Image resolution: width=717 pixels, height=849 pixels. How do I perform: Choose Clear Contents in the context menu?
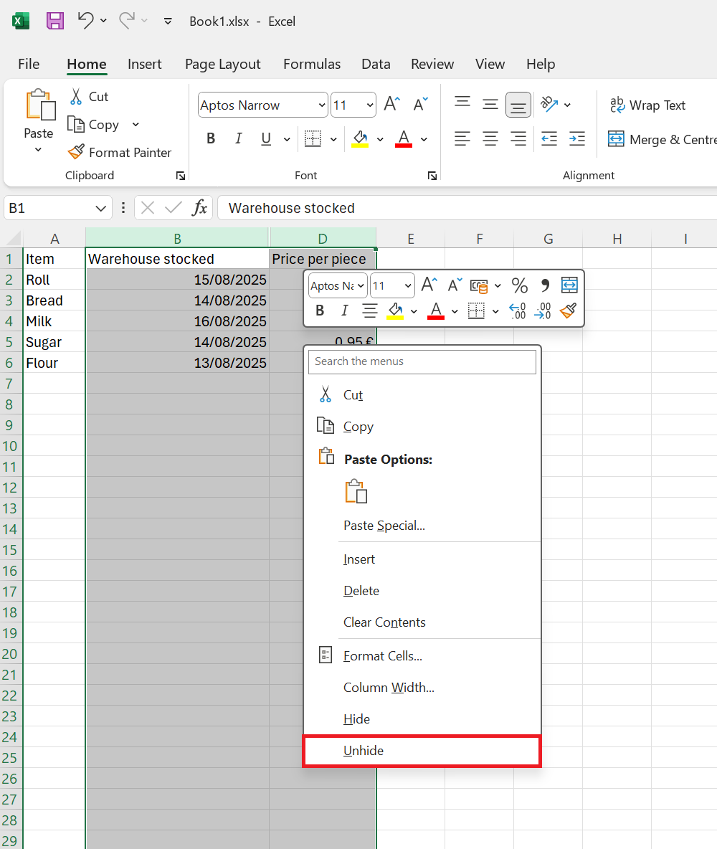click(x=422, y=622)
